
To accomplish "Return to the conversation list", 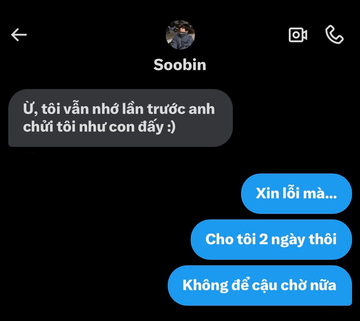I will tap(19, 35).
